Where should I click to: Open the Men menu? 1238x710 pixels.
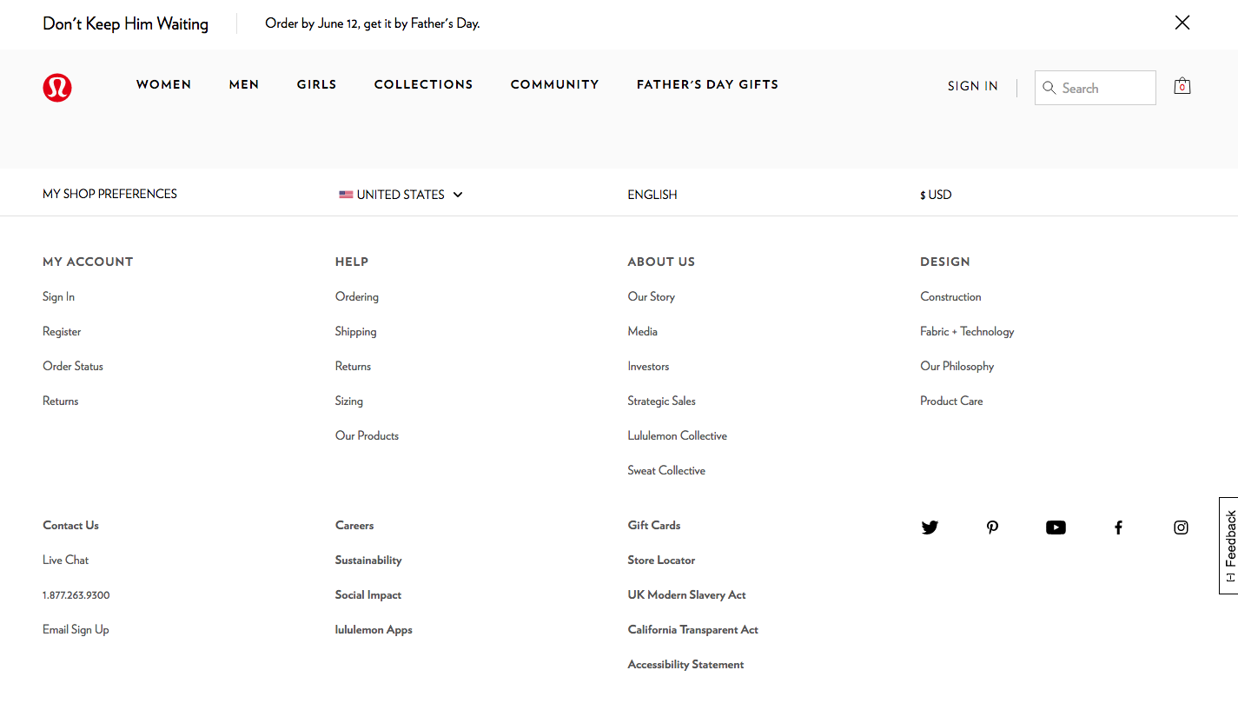point(244,84)
